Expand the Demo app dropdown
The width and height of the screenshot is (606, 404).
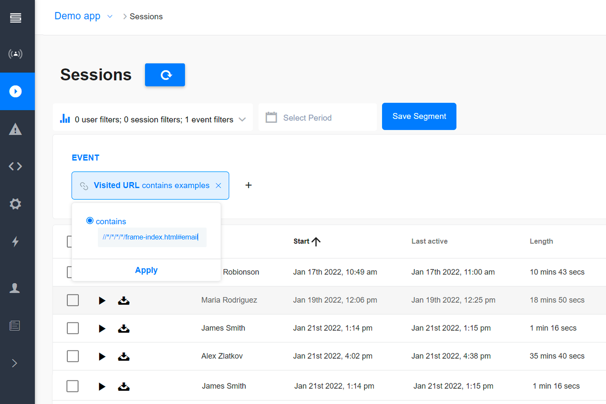click(110, 17)
